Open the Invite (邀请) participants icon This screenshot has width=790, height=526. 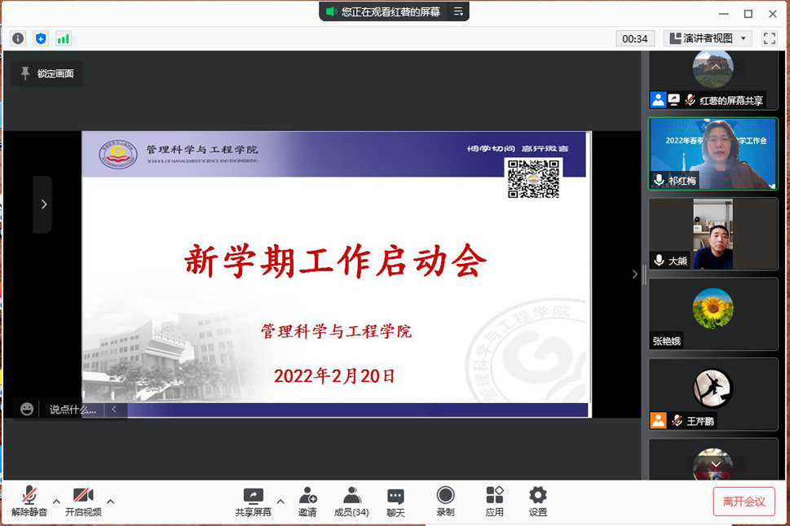click(307, 502)
